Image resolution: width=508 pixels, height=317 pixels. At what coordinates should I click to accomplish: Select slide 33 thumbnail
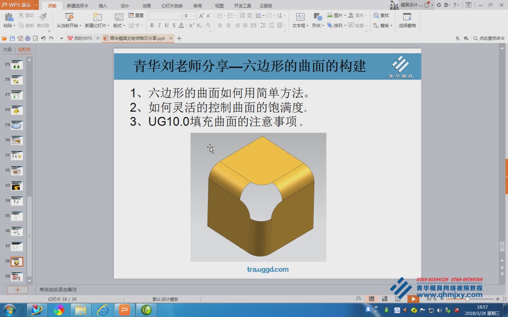pyautogui.click(x=17, y=186)
